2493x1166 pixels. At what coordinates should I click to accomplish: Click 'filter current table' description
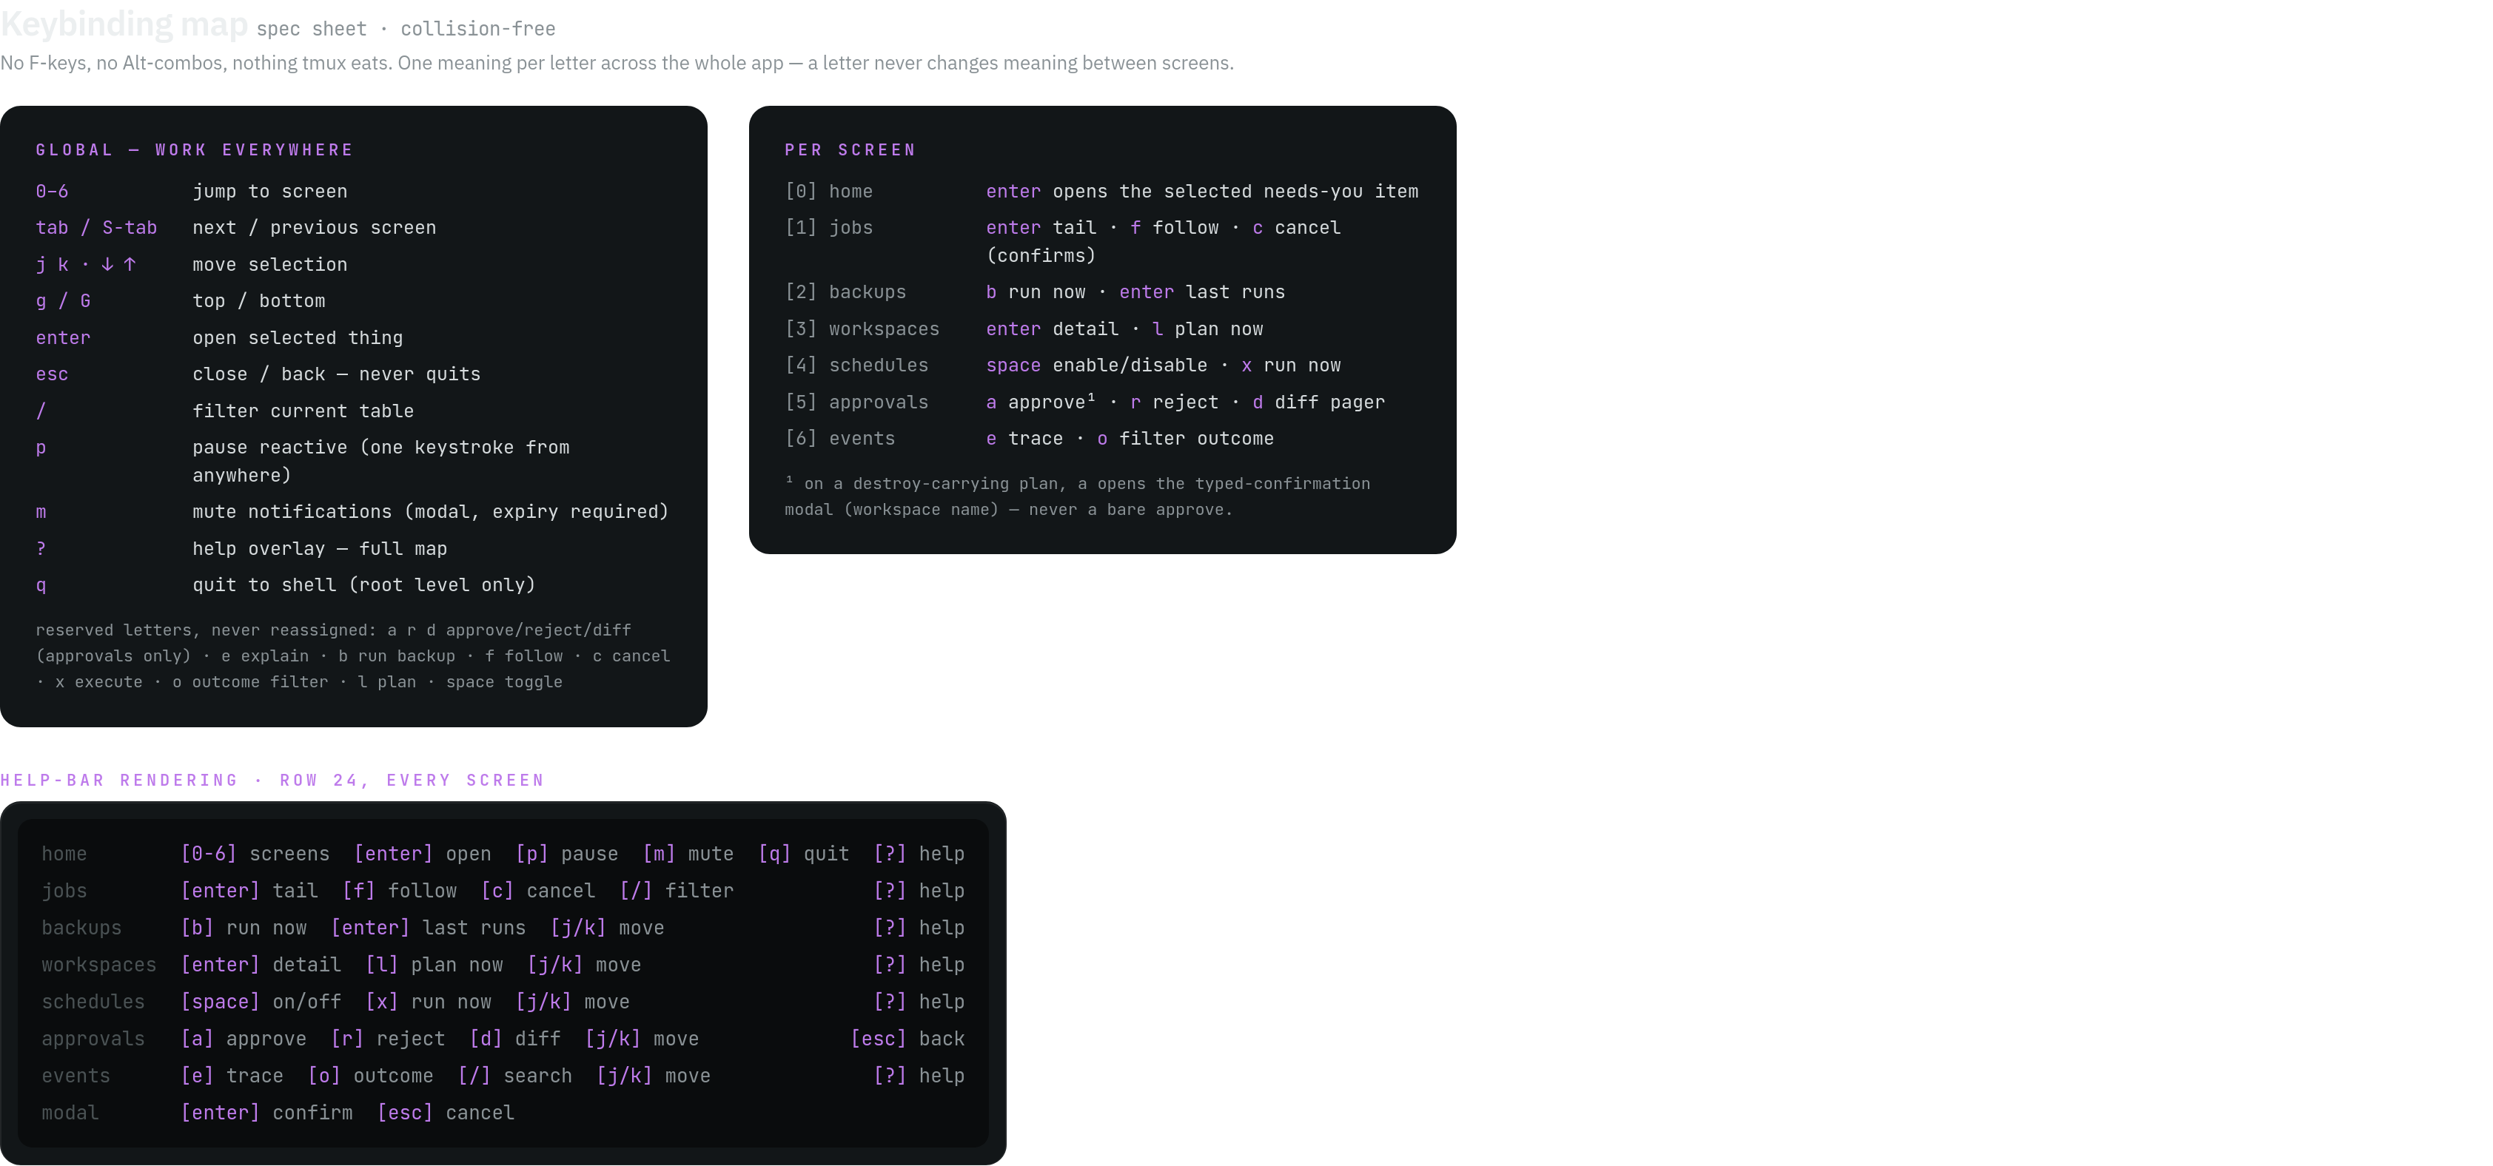(x=303, y=411)
